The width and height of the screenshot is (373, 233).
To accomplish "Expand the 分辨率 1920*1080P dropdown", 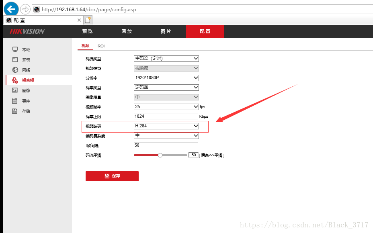I will pyautogui.click(x=166, y=78).
